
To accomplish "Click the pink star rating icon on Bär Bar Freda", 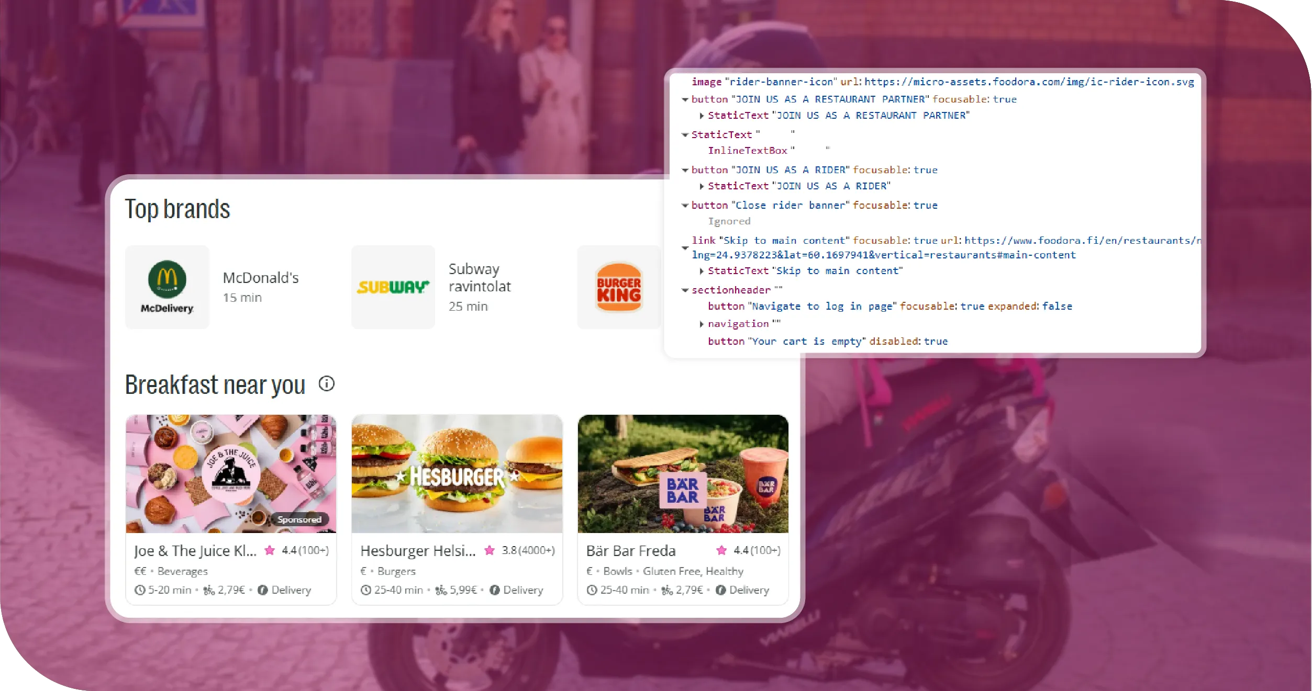I will pos(721,551).
